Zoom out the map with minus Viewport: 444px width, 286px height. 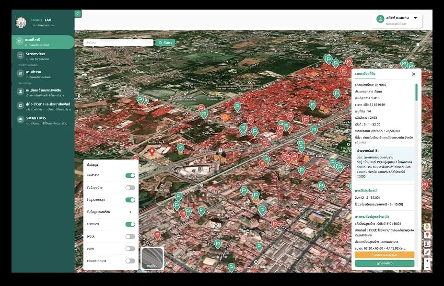(x=427, y=267)
